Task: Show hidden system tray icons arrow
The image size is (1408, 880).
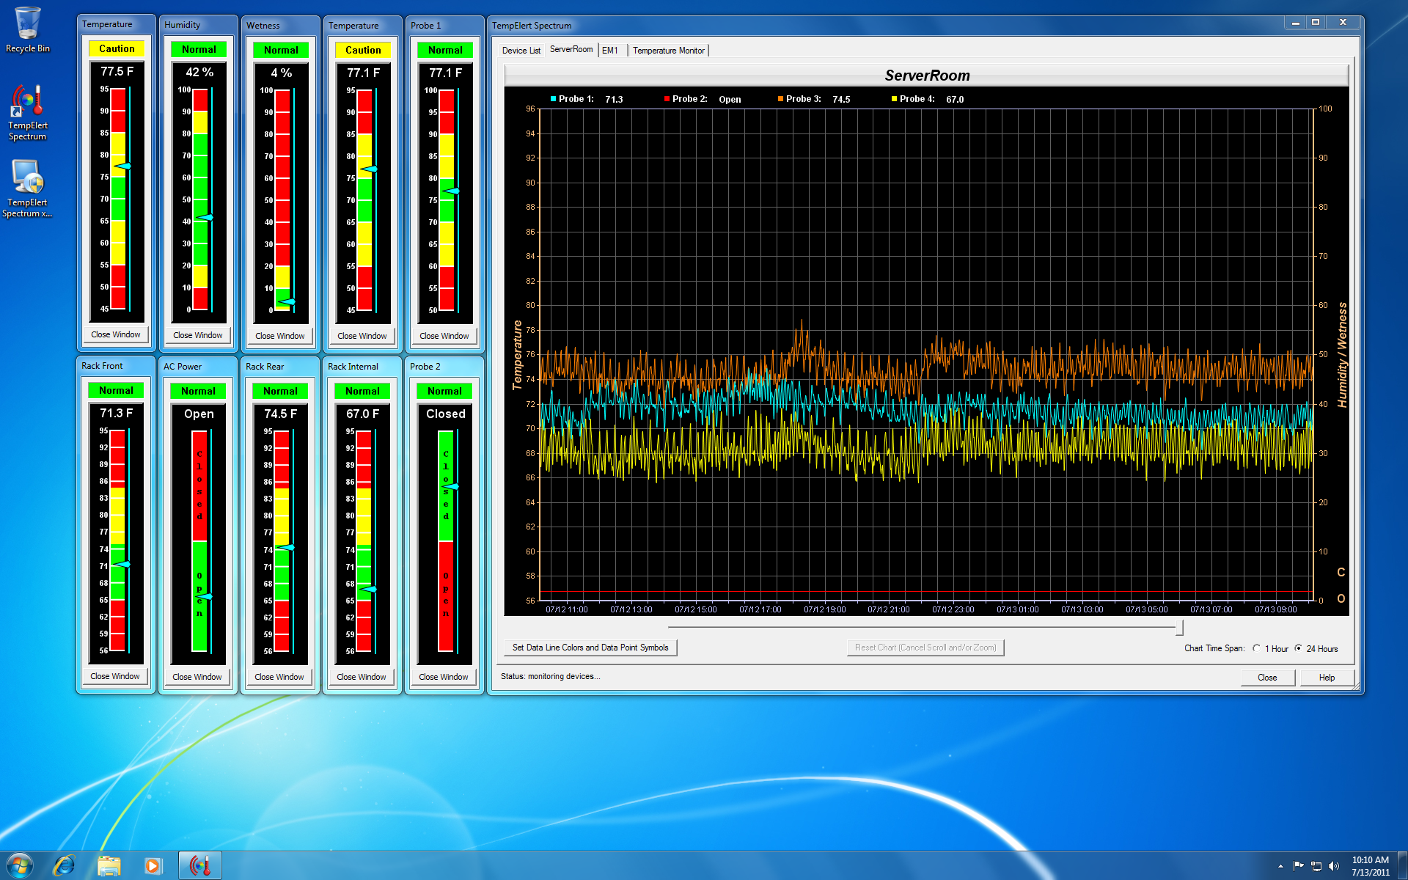Action: (x=1280, y=867)
